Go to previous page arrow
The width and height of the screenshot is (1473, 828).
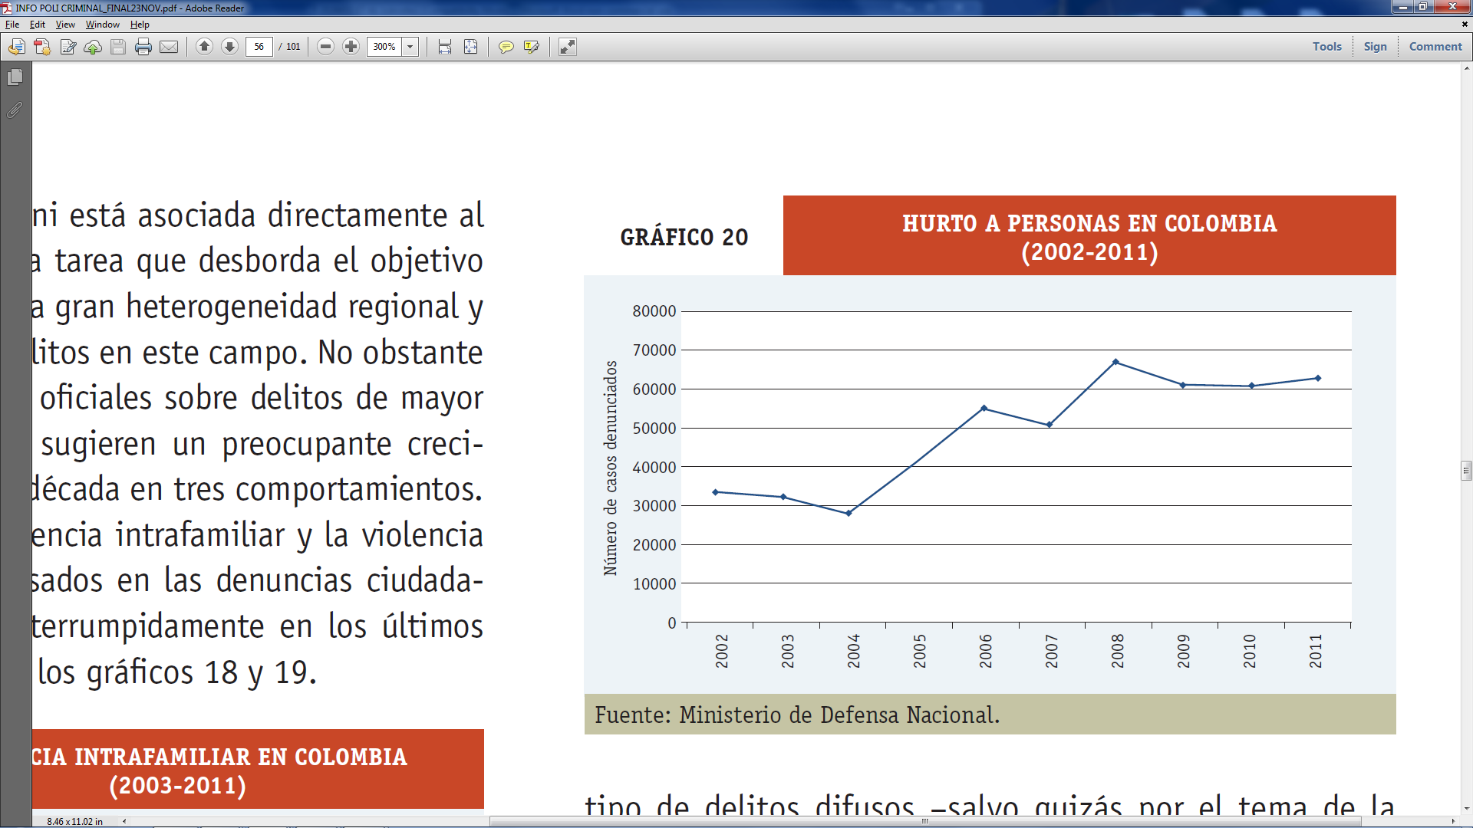pyautogui.click(x=204, y=47)
